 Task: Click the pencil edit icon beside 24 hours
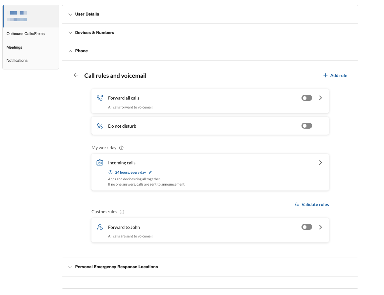click(150, 172)
